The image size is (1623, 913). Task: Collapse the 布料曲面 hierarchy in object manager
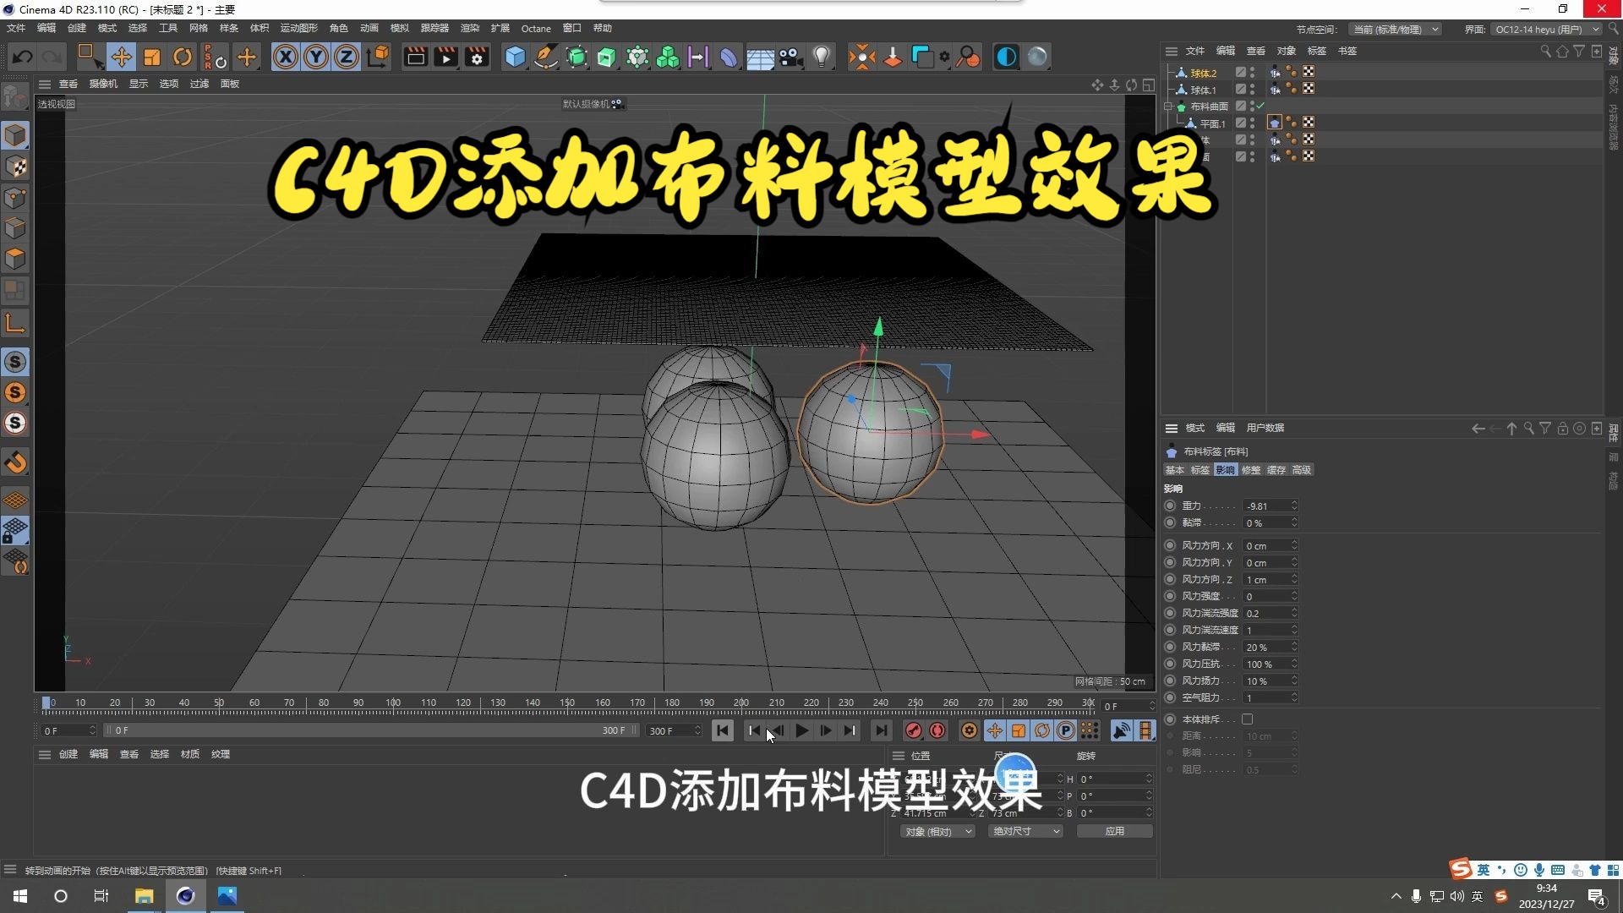[x=1168, y=107]
